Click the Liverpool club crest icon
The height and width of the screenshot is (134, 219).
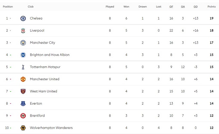(x=23, y=31)
